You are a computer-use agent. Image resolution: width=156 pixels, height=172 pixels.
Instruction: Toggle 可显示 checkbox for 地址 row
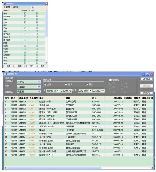point(37,25)
